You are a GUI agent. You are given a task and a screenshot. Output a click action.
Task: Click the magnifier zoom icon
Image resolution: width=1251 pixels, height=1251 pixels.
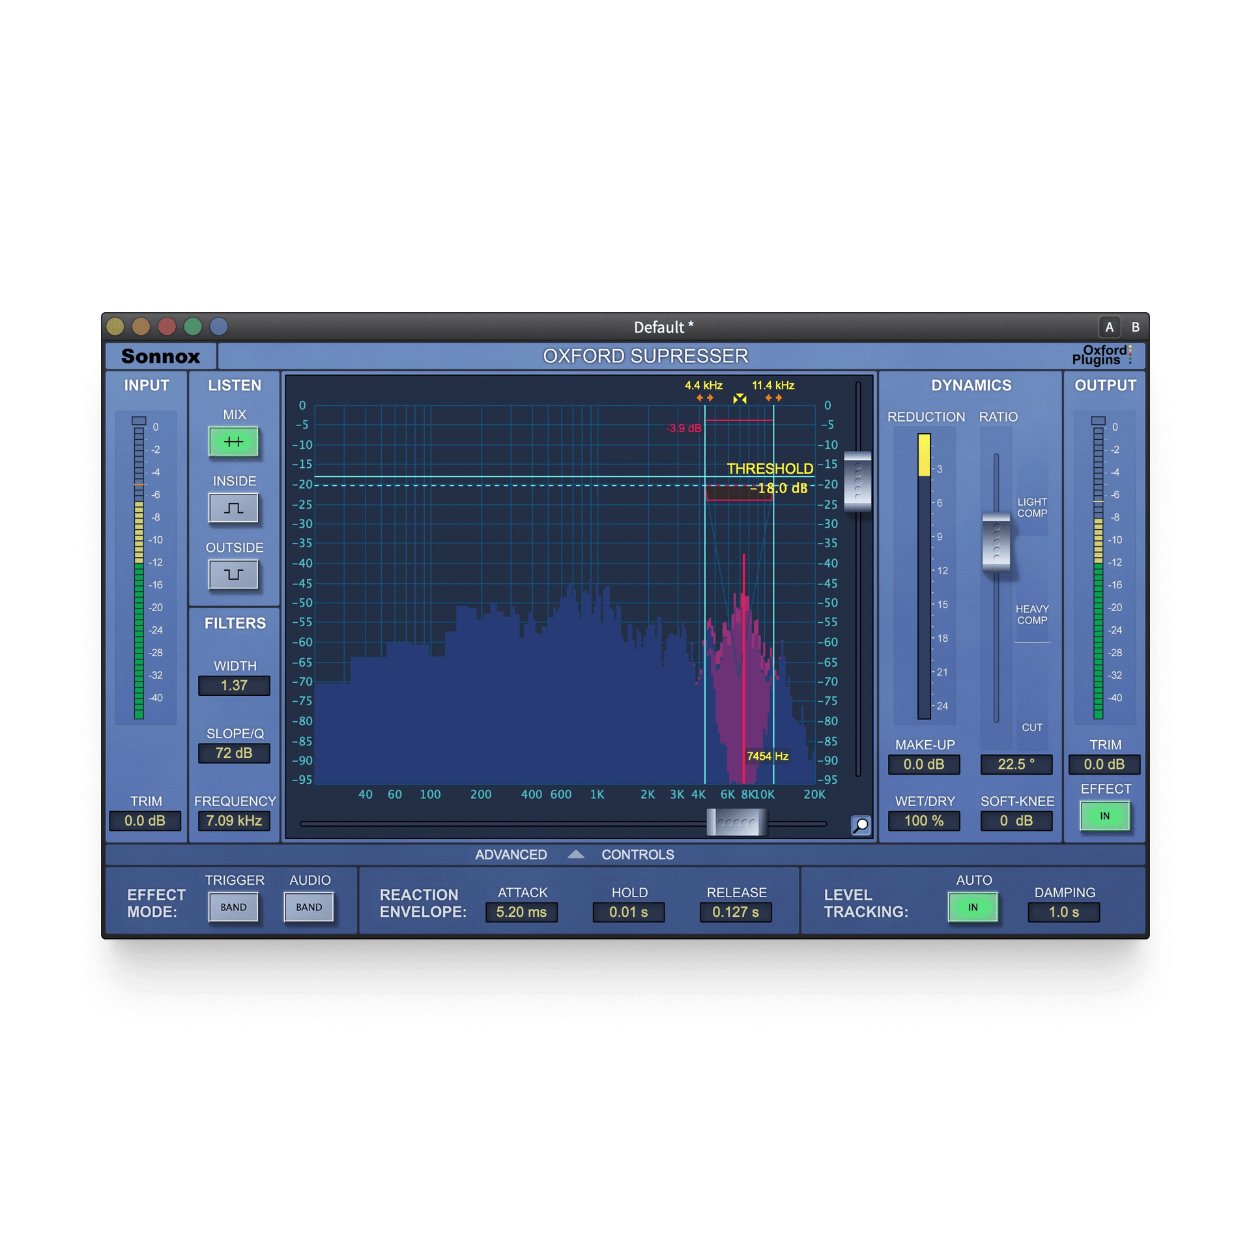(861, 825)
